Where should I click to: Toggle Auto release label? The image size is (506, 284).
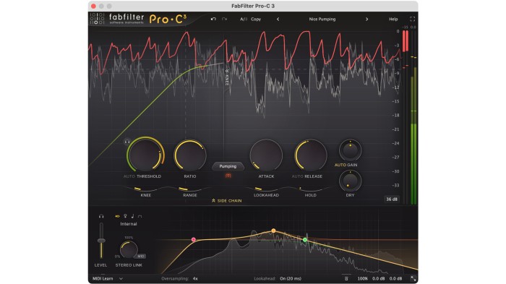[x=298, y=176]
